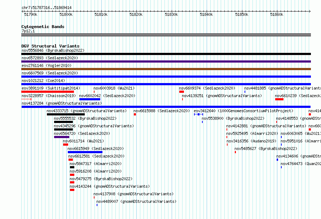321x219 pixels.
Task: Open nsv5925495 (Almarri2020) label
Action: coord(252,133)
